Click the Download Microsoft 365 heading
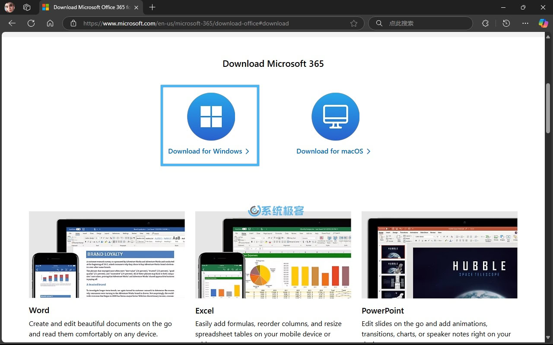The width and height of the screenshot is (553, 345). point(273,64)
